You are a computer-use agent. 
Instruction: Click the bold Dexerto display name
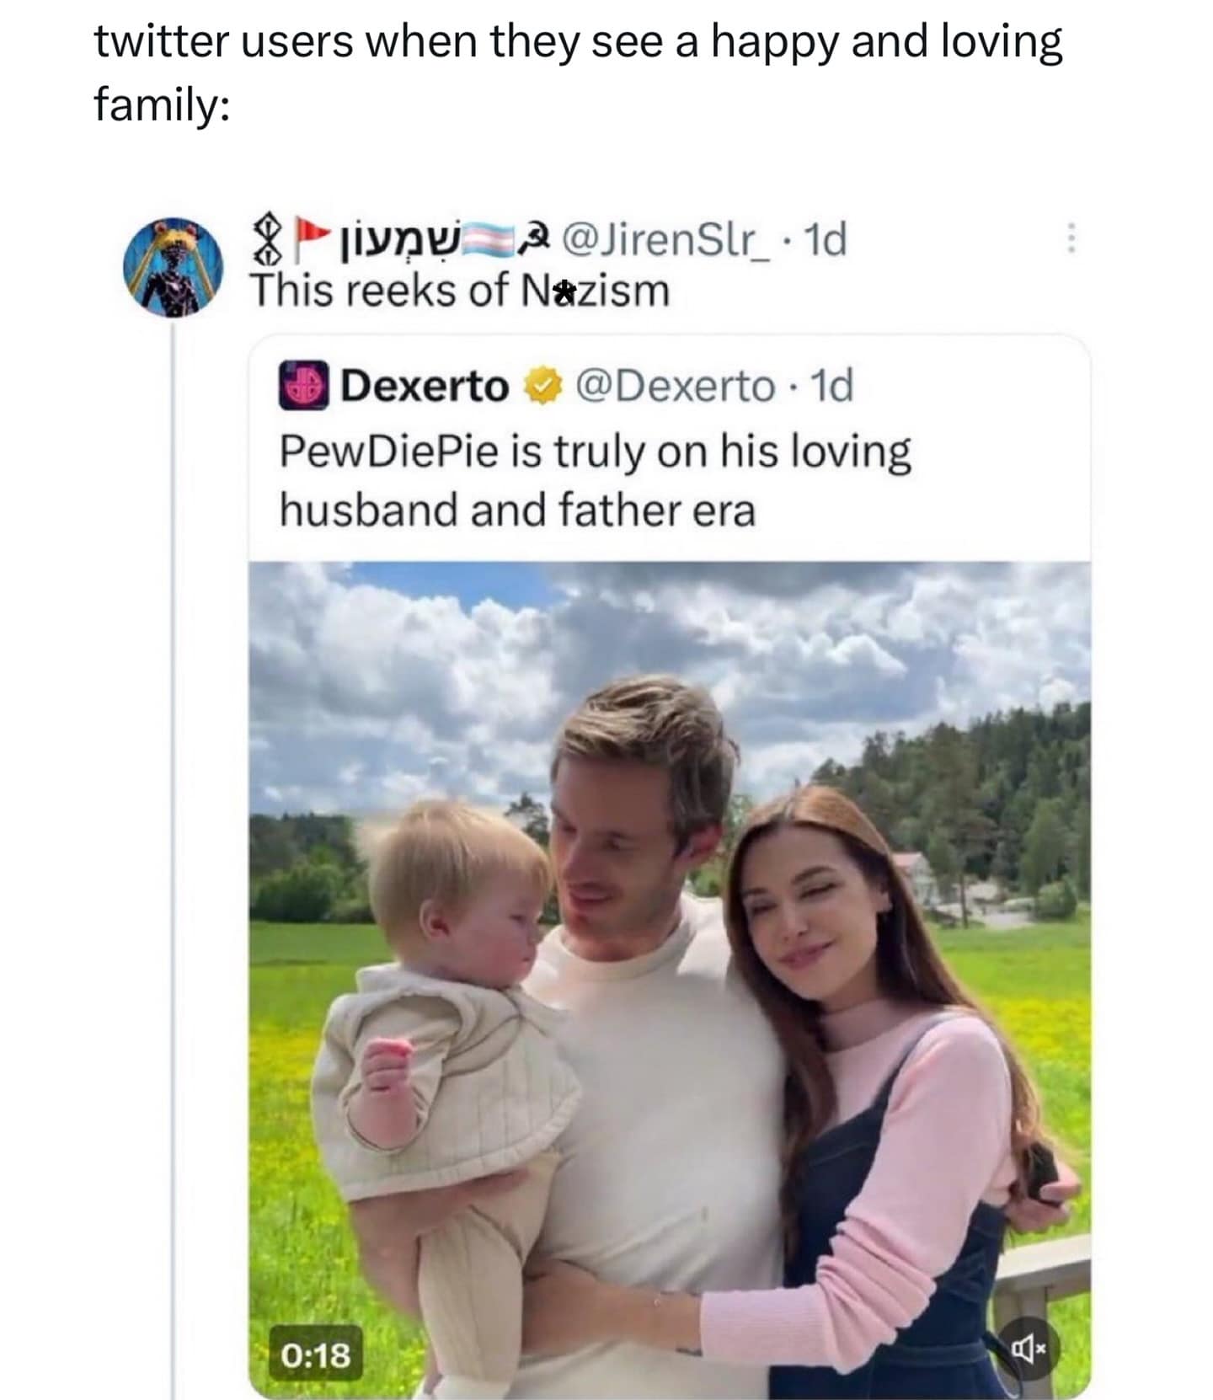click(x=426, y=387)
